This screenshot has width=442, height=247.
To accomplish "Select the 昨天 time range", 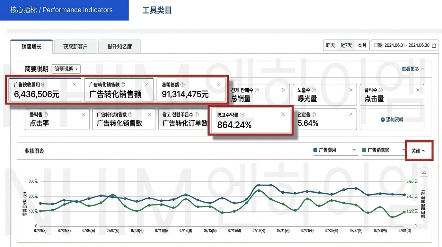I will pyautogui.click(x=331, y=45).
